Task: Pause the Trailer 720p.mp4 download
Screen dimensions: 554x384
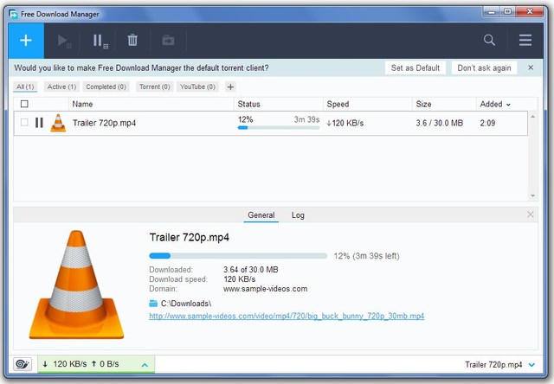Action: [x=39, y=123]
